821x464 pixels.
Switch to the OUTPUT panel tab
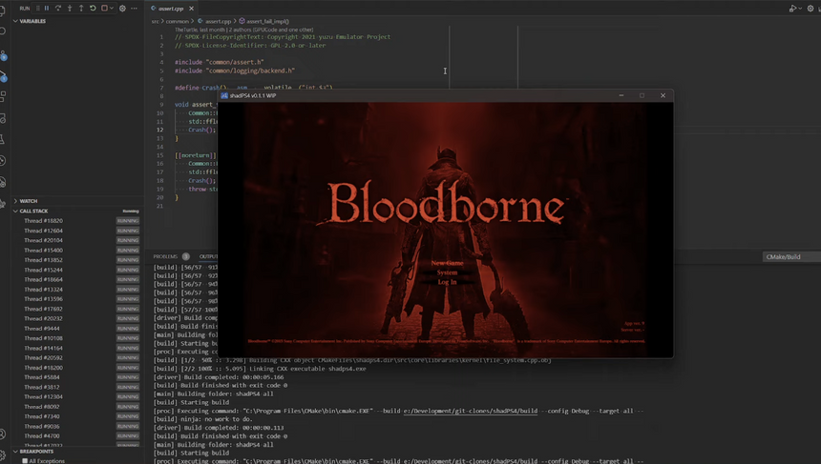(208, 256)
